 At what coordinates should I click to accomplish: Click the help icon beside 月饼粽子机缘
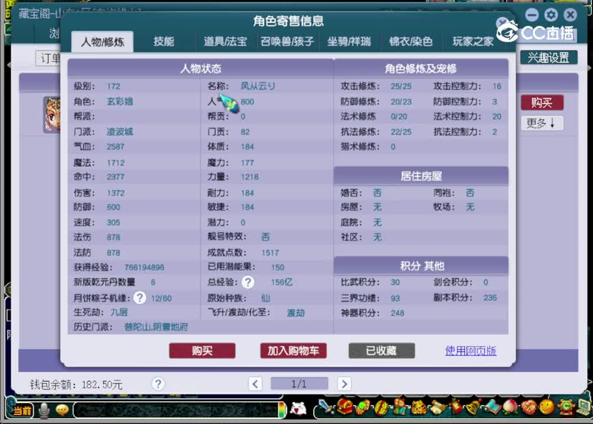point(139,298)
